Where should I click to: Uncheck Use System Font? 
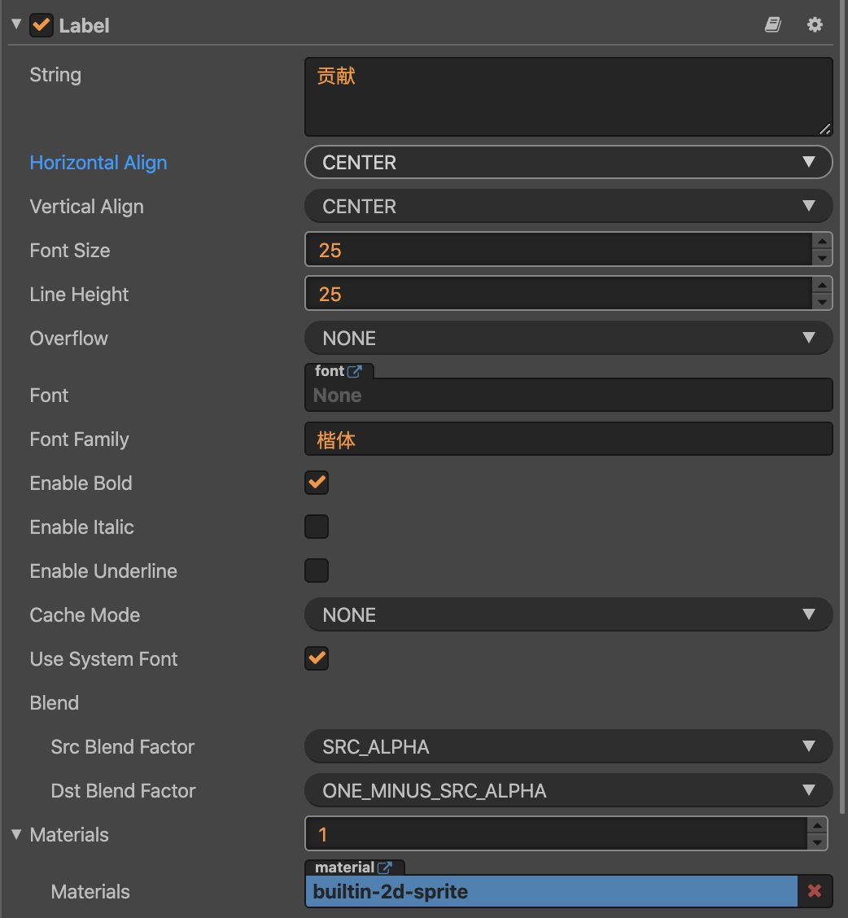pyautogui.click(x=317, y=658)
